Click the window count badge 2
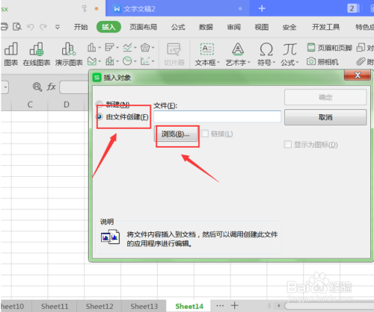374x312 pixels. pos(352,8)
